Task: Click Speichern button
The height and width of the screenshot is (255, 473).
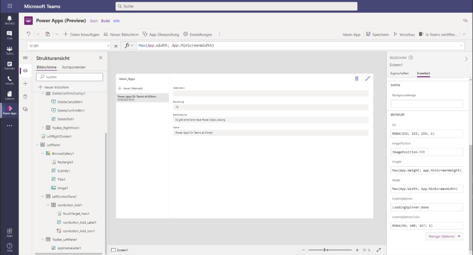Action: click(x=377, y=34)
